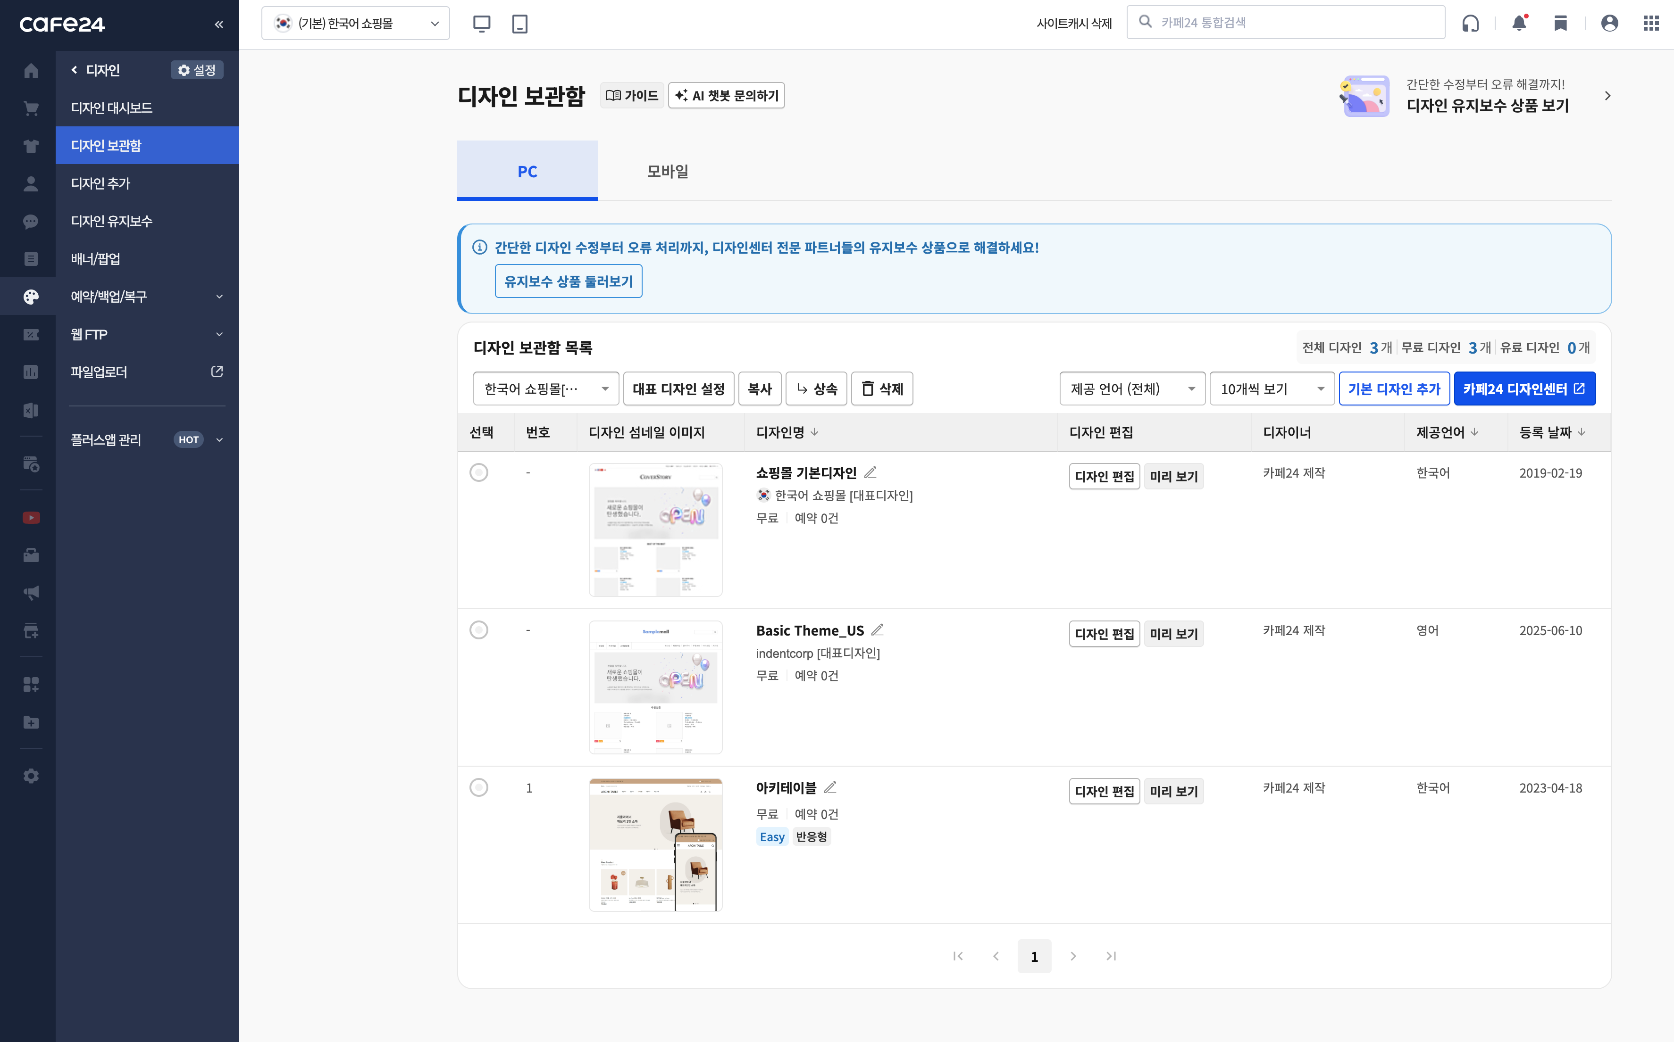Viewport: 1674px width, 1042px height.
Task: Click the headset customer support icon
Action: click(1470, 24)
